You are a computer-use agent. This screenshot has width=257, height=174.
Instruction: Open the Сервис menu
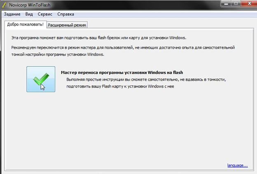45,14
